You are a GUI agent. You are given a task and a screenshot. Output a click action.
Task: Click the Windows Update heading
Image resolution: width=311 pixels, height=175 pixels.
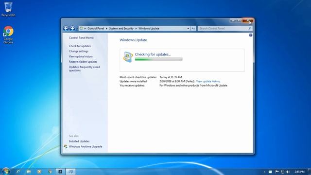coord(133,40)
